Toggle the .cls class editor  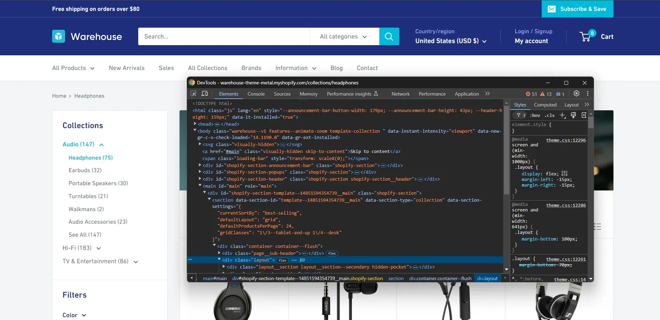click(x=549, y=115)
